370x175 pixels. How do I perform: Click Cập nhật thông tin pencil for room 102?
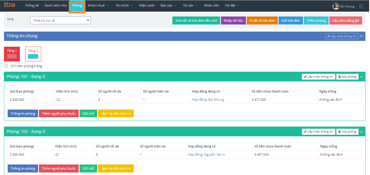click(x=318, y=131)
